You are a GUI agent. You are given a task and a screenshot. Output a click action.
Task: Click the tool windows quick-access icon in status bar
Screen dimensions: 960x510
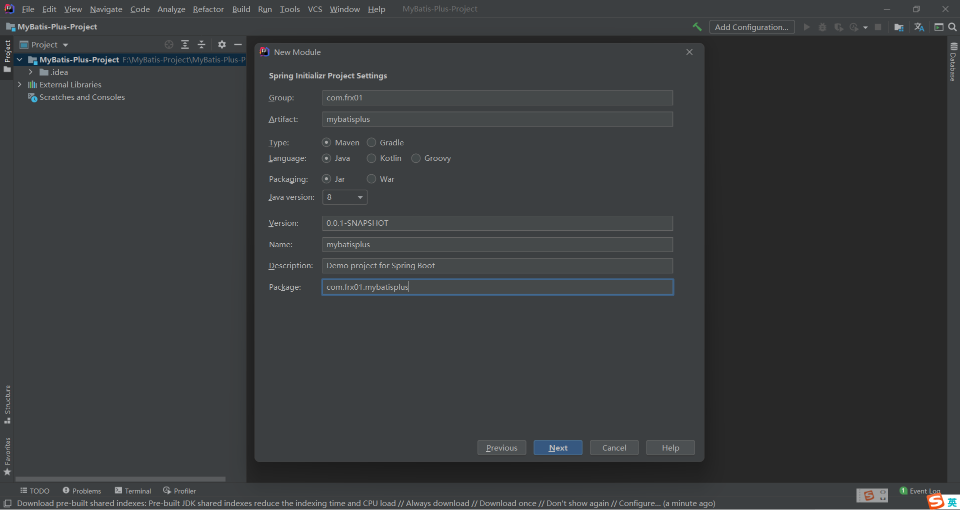point(7,503)
